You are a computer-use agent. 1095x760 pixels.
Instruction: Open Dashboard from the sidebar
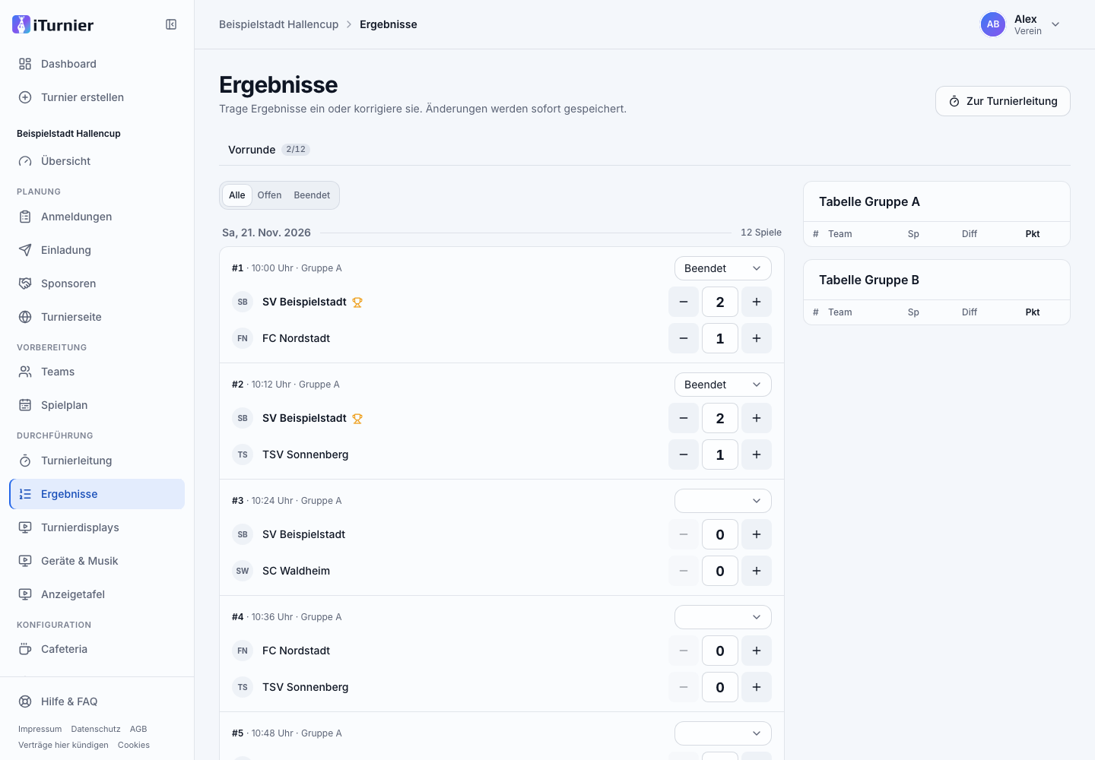point(97,64)
